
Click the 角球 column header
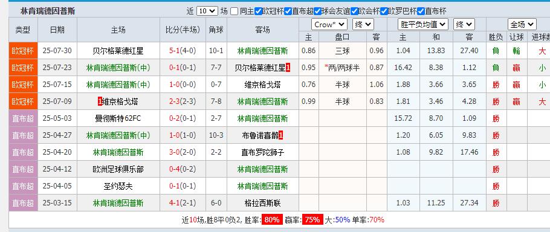pos(216,30)
